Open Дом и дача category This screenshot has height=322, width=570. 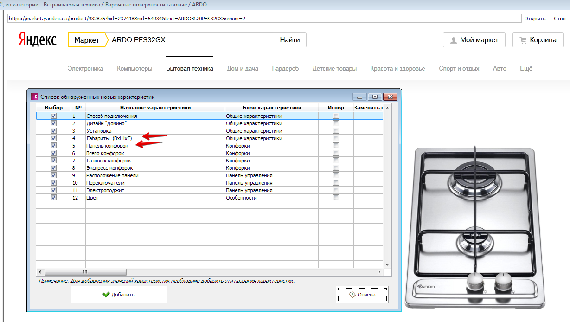[243, 68]
